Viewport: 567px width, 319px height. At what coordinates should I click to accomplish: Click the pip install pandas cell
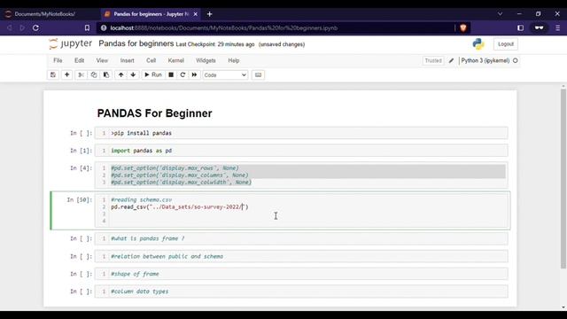(301, 133)
